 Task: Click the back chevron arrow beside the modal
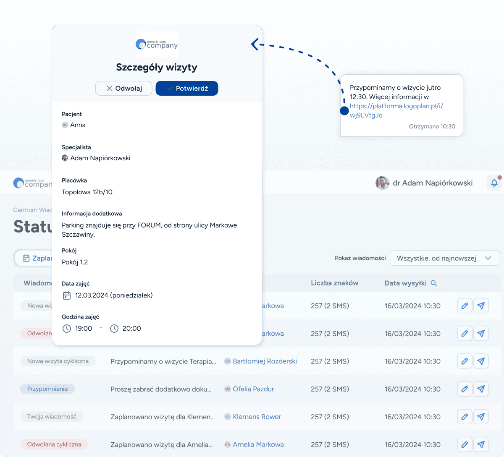[x=255, y=44]
